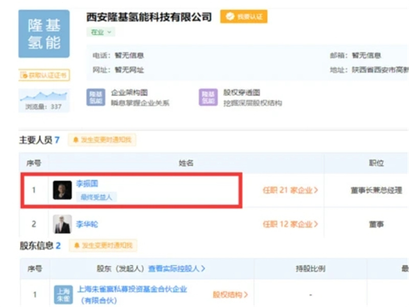
Task: Click the 主要人员 7 section heading
Action: (x=39, y=140)
